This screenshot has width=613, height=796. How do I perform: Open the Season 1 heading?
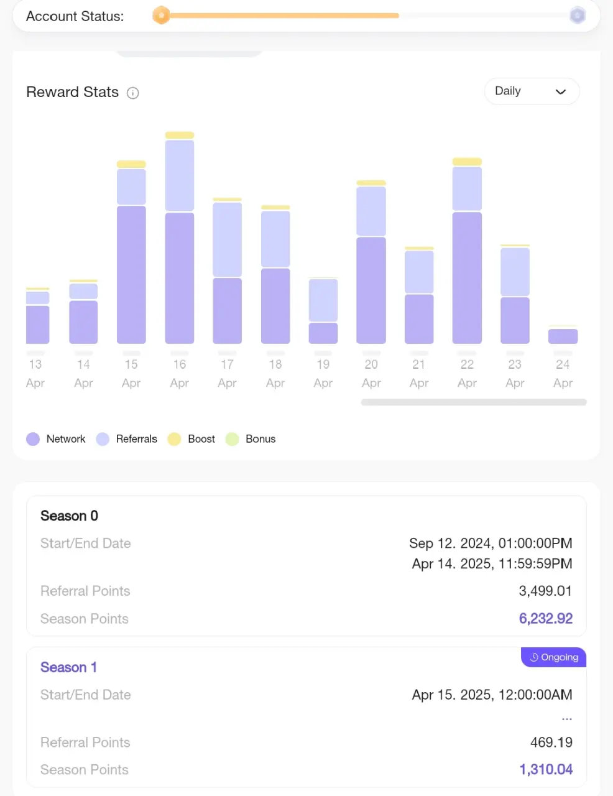(x=68, y=667)
